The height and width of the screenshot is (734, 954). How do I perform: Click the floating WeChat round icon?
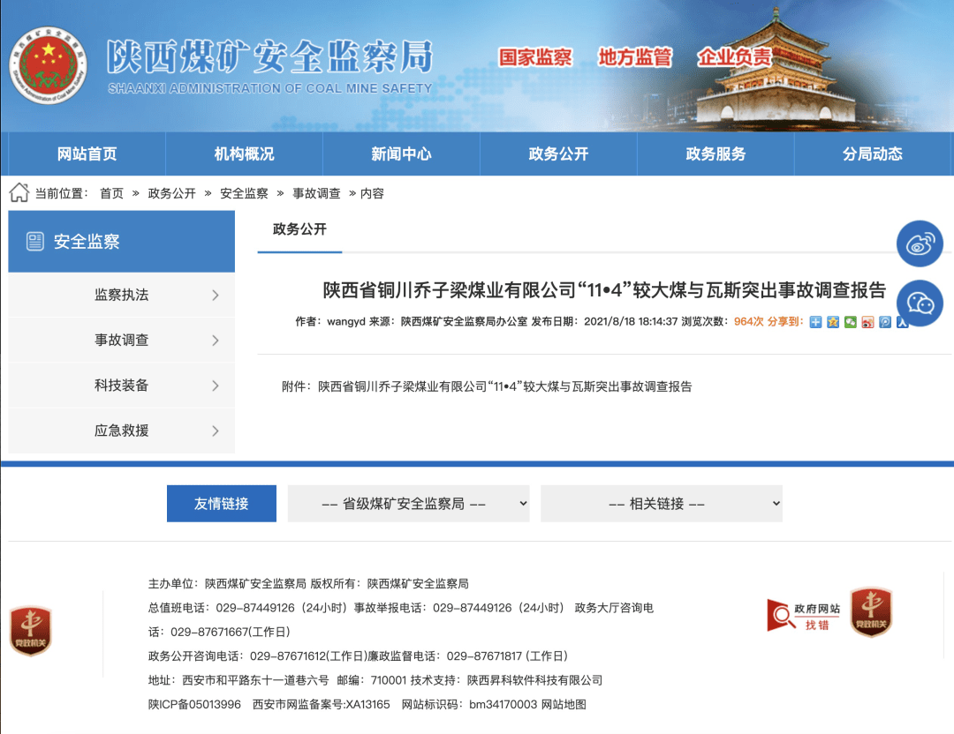click(x=920, y=303)
